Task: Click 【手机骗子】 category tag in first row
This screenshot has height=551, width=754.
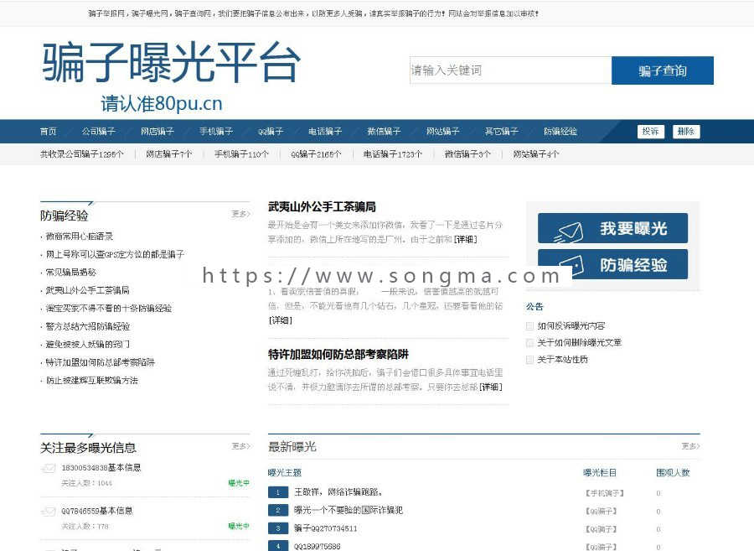Action: click(604, 493)
